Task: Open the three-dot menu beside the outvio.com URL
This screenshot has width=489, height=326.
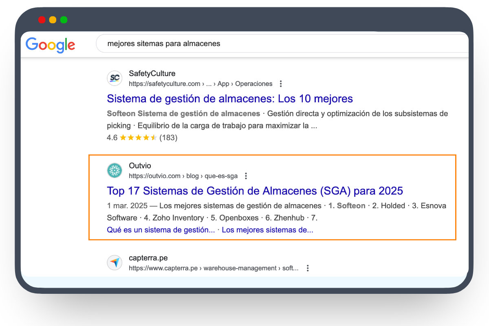Action: [246, 176]
